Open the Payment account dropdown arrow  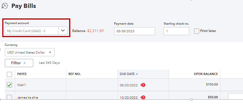point(63,31)
